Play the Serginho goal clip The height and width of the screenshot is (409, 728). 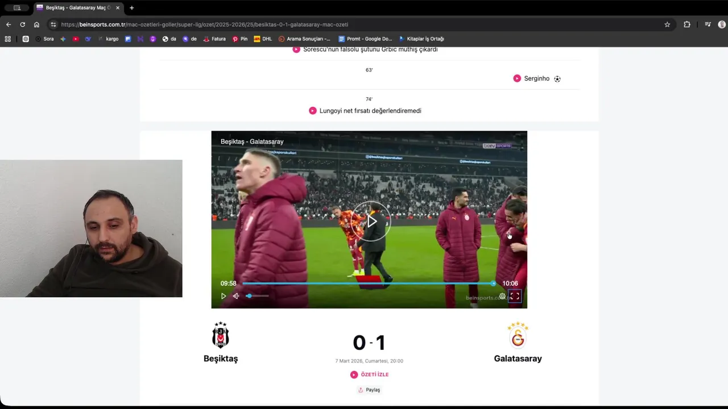pyautogui.click(x=517, y=78)
